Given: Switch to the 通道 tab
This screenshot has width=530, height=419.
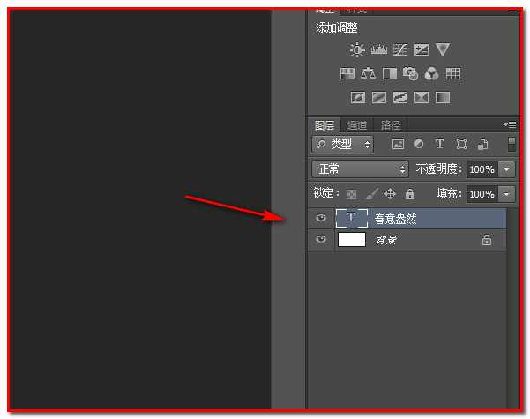Looking at the screenshot, I should pos(357,125).
